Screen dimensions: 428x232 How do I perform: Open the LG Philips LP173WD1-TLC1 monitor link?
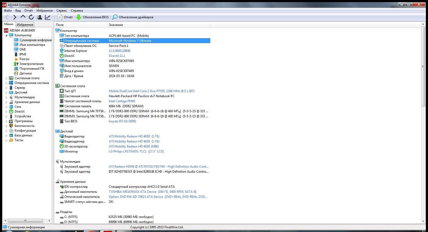136,151
